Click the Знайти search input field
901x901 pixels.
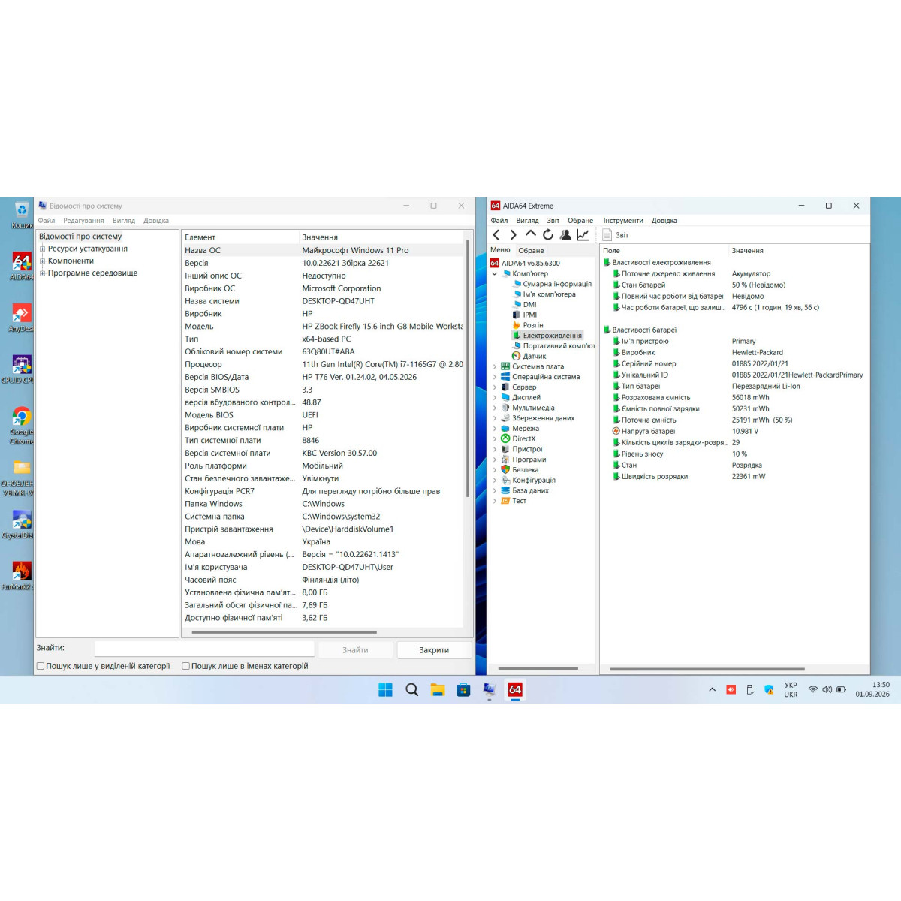(204, 649)
